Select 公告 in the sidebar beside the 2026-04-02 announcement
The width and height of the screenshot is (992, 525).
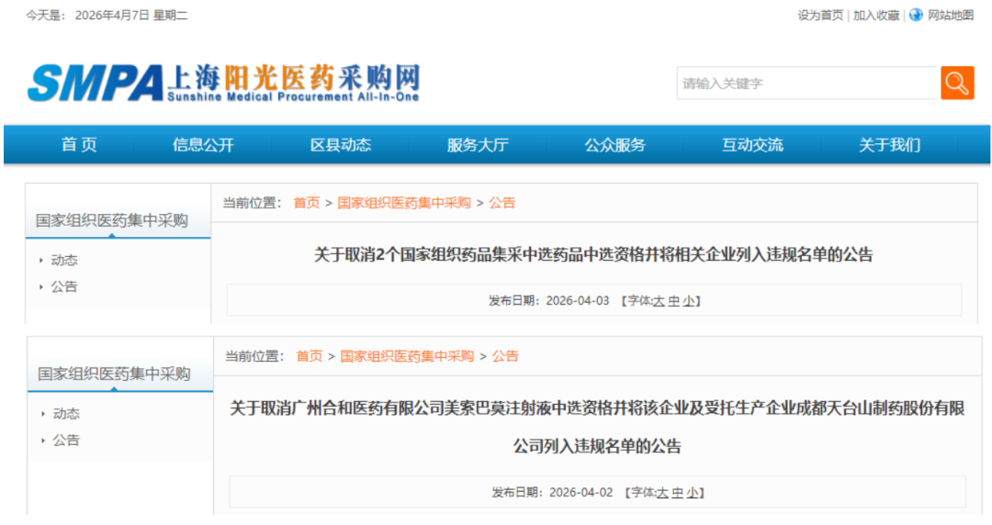(x=66, y=441)
